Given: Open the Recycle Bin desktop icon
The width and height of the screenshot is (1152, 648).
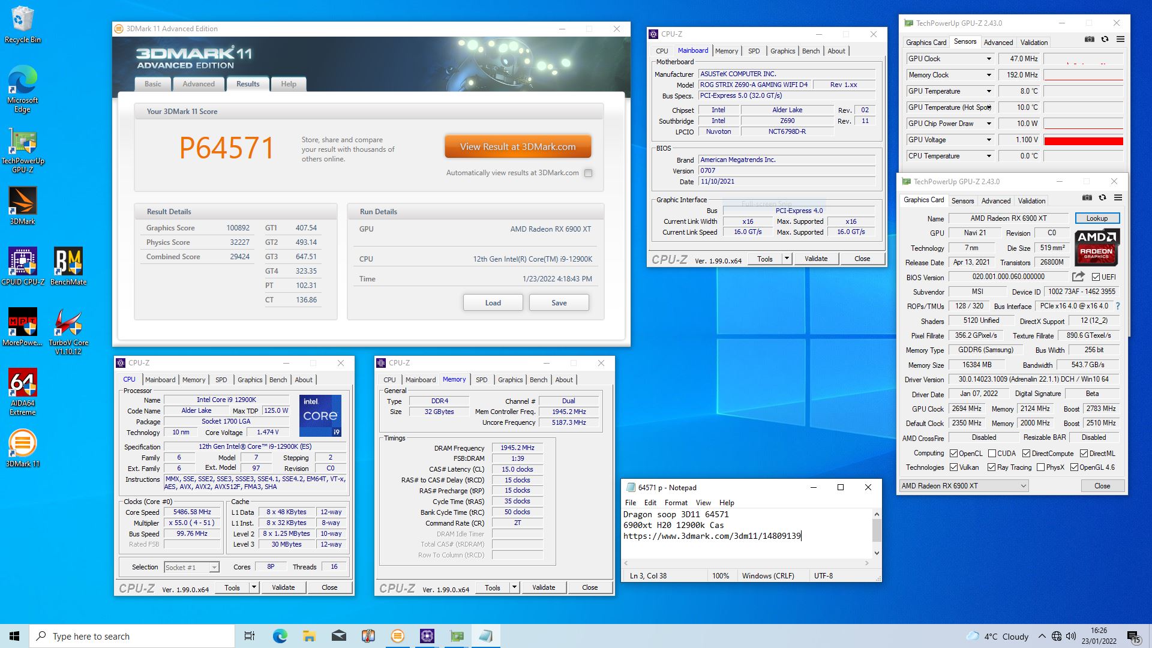Looking at the screenshot, I should coord(23,25).
